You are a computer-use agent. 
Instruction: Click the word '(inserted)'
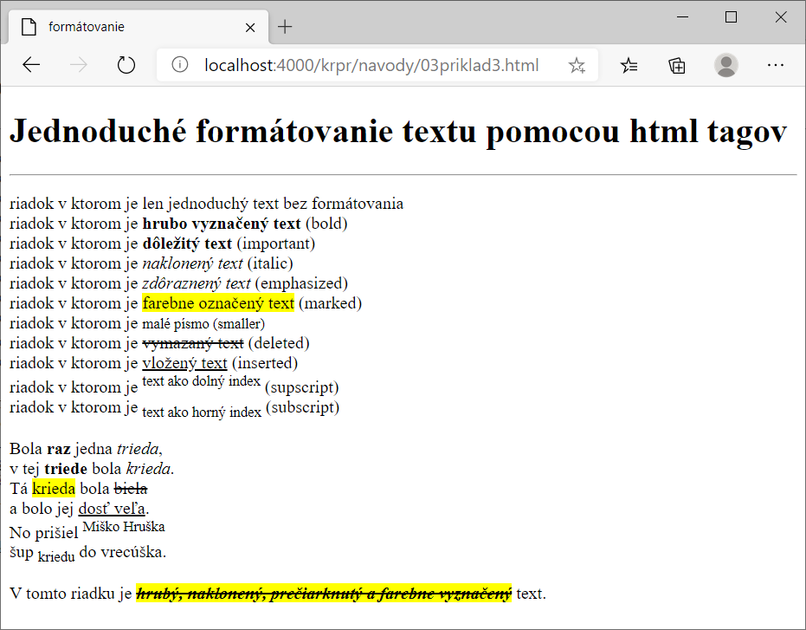coord(265,363)
